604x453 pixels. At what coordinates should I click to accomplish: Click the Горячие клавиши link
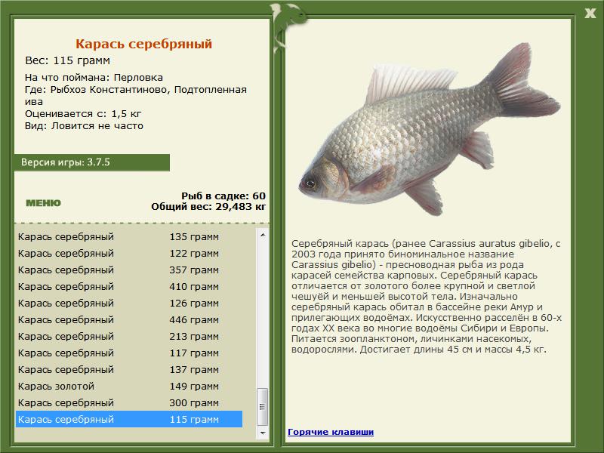point(331,432)
